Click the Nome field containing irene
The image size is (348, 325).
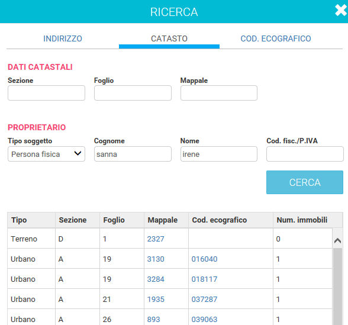(x=219, y=154)
